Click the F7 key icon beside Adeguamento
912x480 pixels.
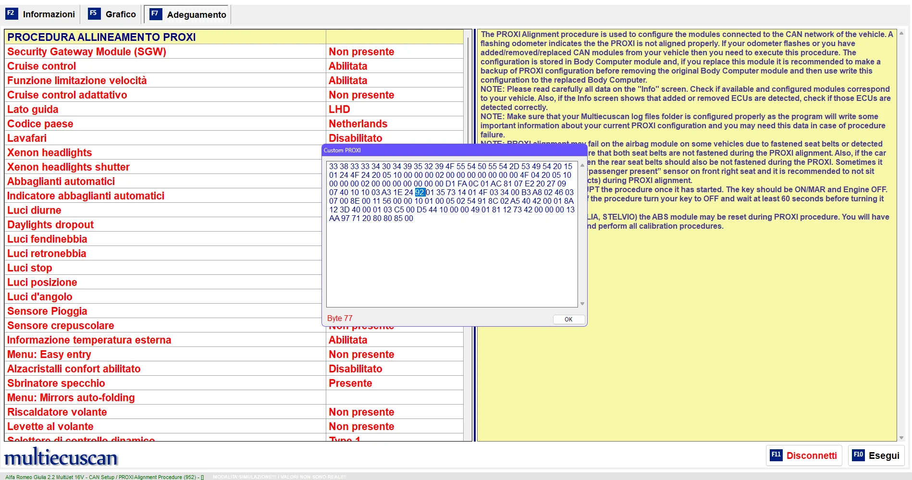pyautogui.click(x=155, y=14)
